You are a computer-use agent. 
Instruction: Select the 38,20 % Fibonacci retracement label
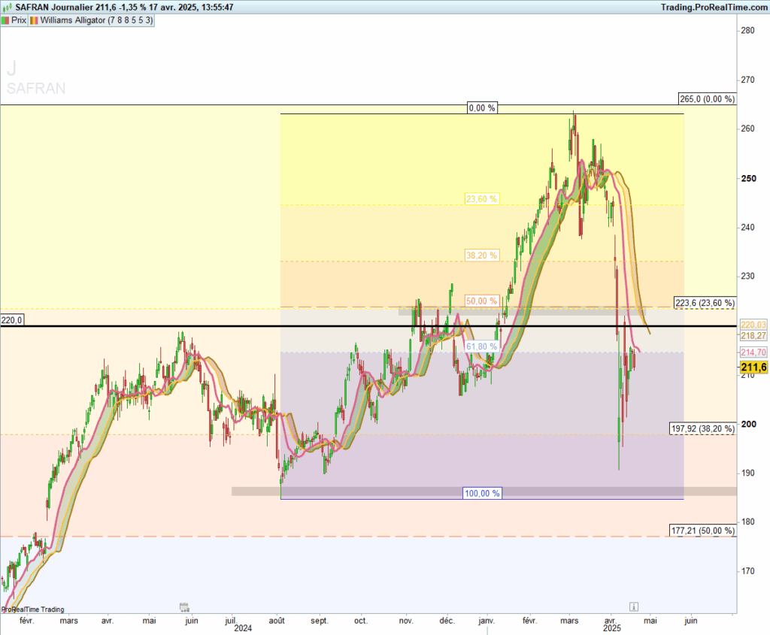coord(481,256)
